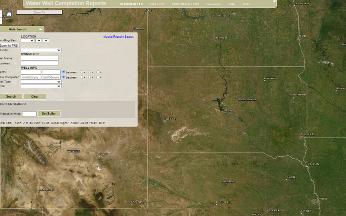Open the Zoom To bar
The height and width of the screenshot is (216, 346).
(x=39, y=13)
